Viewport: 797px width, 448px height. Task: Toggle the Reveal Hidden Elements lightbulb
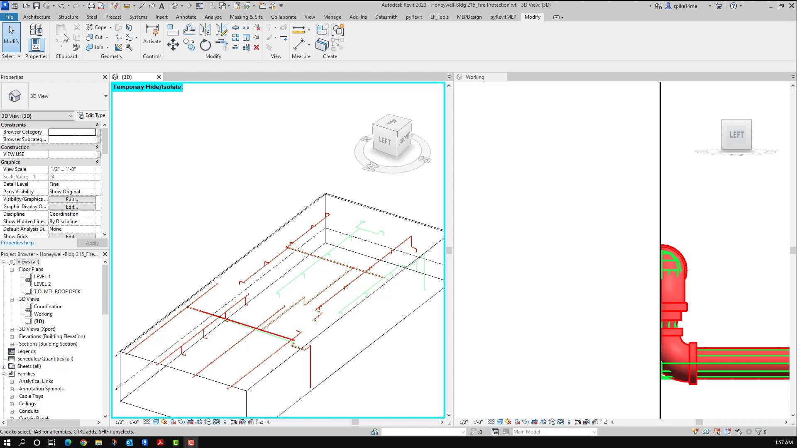click(225, 422)
